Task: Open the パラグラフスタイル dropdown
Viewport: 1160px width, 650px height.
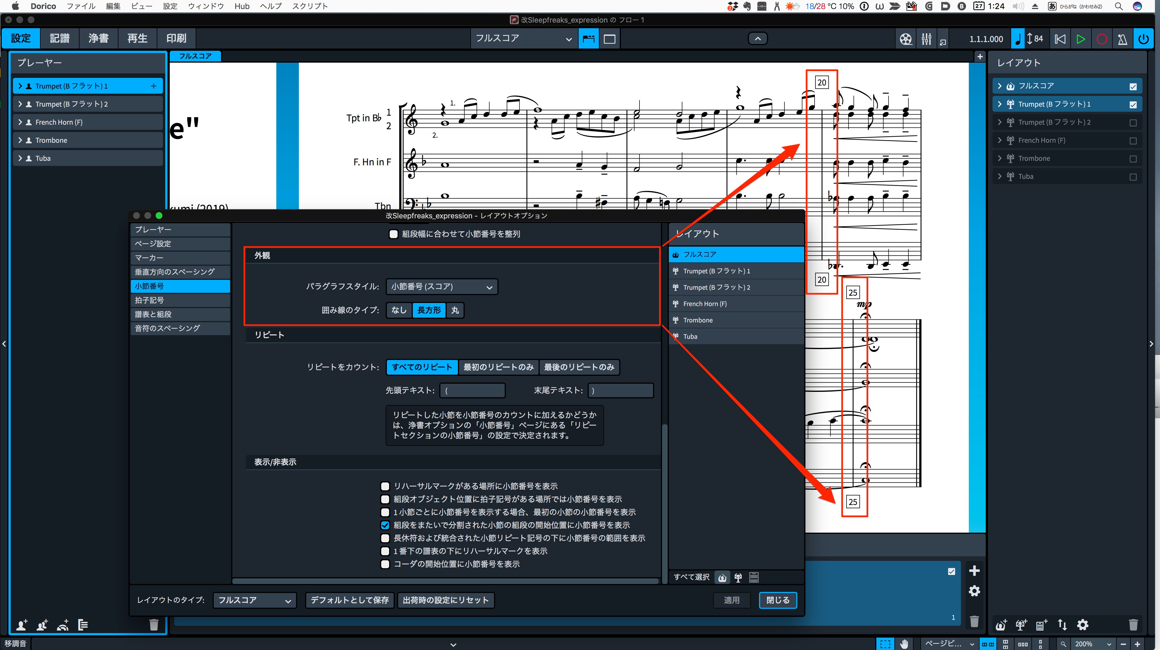Action: click(442, 287)
